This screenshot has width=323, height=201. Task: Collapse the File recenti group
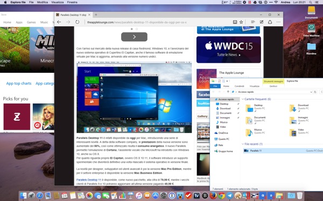click(243, 144)
